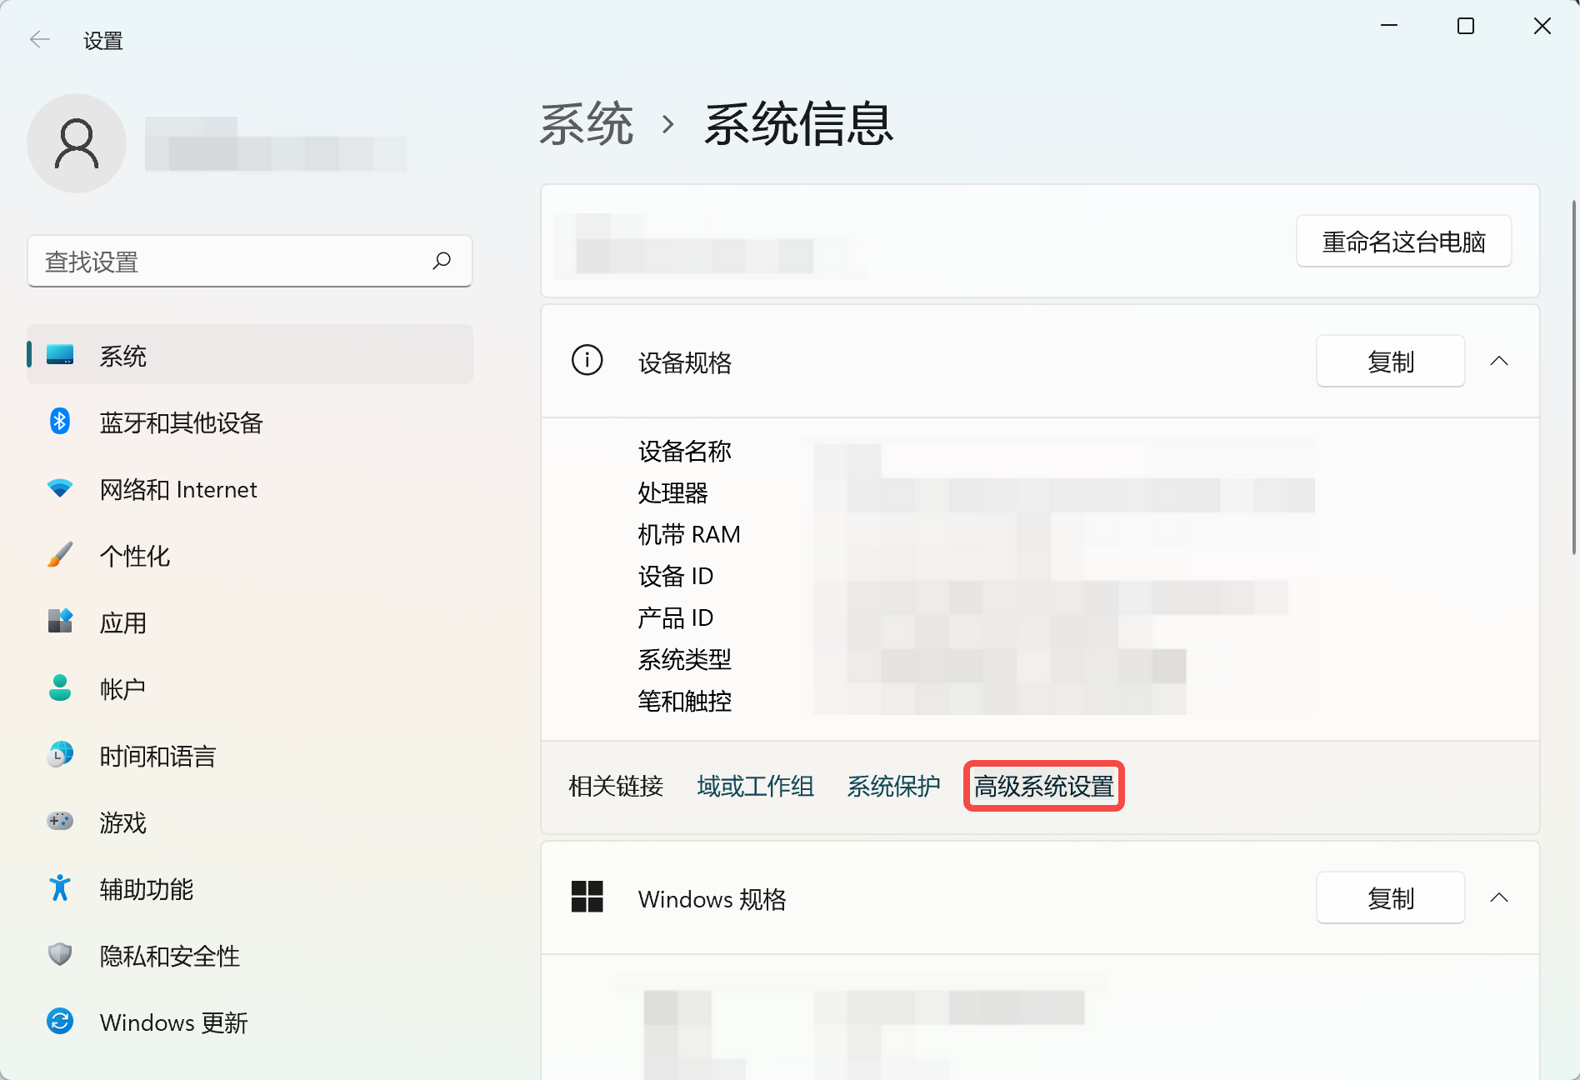
Task: Click 重命名这台电脑 button
Action: point(1404,242)
